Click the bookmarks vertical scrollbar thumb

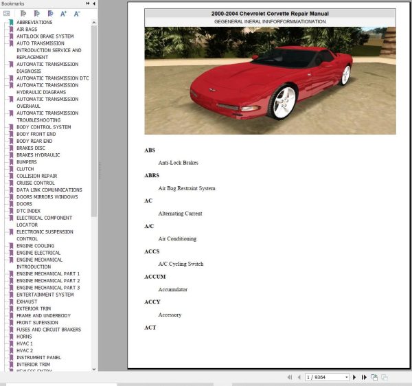(x=94, y=121)
